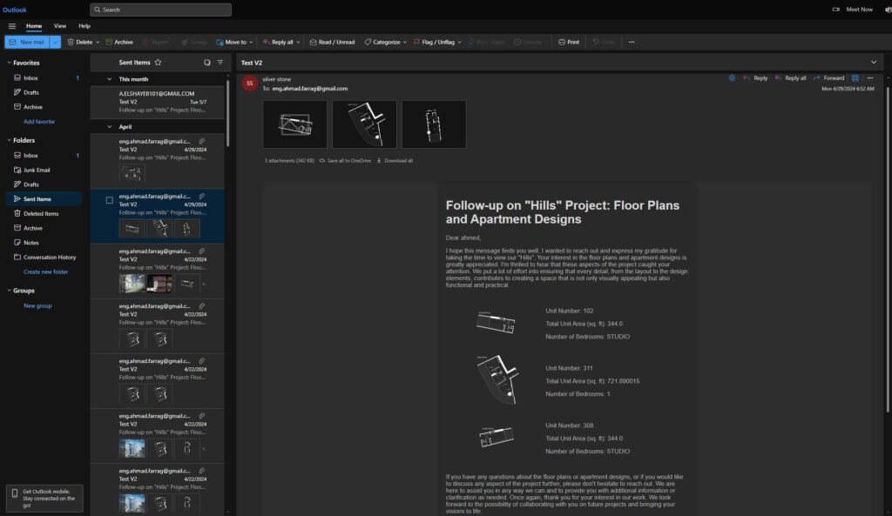Open the message list filter icon
892x516 pixels.
pos(220,63)
